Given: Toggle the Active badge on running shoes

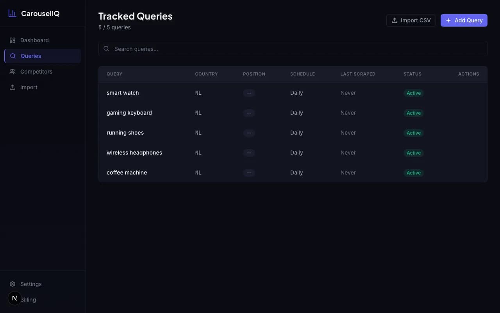Looking at the screenshot, I should (413, 133).
